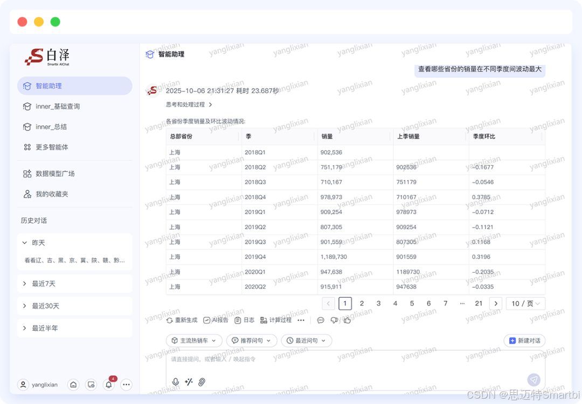Click the 重新生成 button
Screen dimensions: 582x404
pos(182,320)
